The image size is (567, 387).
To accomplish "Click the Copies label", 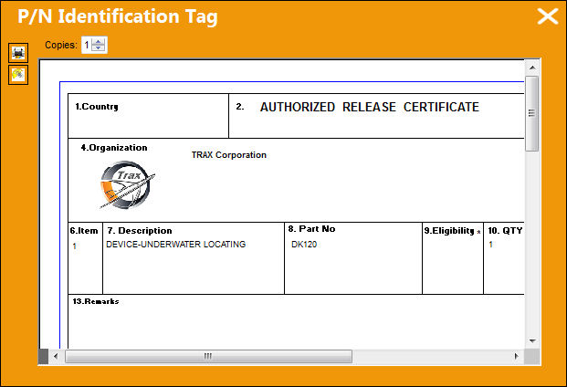I will coord(61,45).
